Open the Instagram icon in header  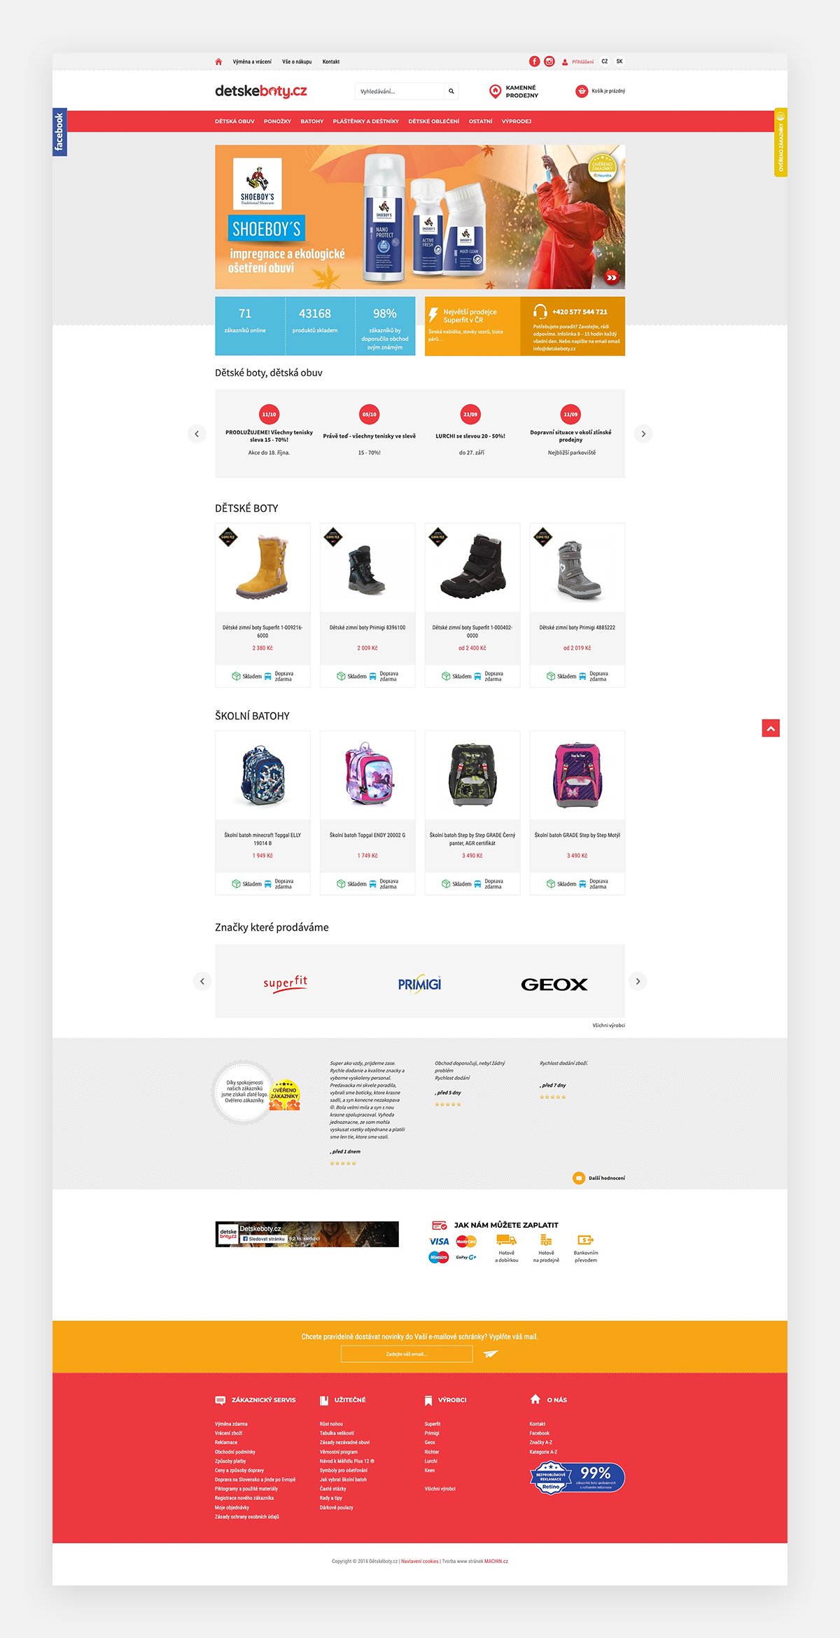(549, 62)
